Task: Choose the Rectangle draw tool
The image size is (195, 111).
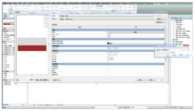Action: pyautogui.click(x=108, y=6)
